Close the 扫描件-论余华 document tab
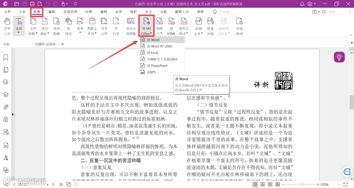Image resolution: width=354 pixels, height=188 pixels. coord(63,44)
